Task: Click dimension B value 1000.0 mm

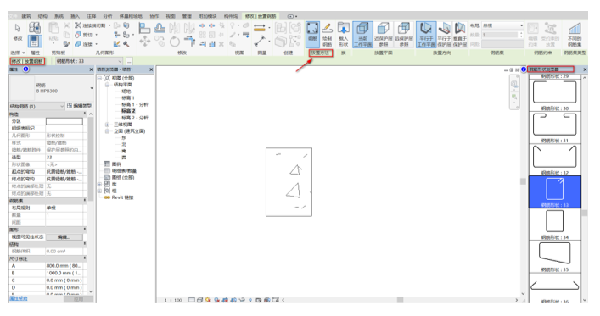Action: 64,273
